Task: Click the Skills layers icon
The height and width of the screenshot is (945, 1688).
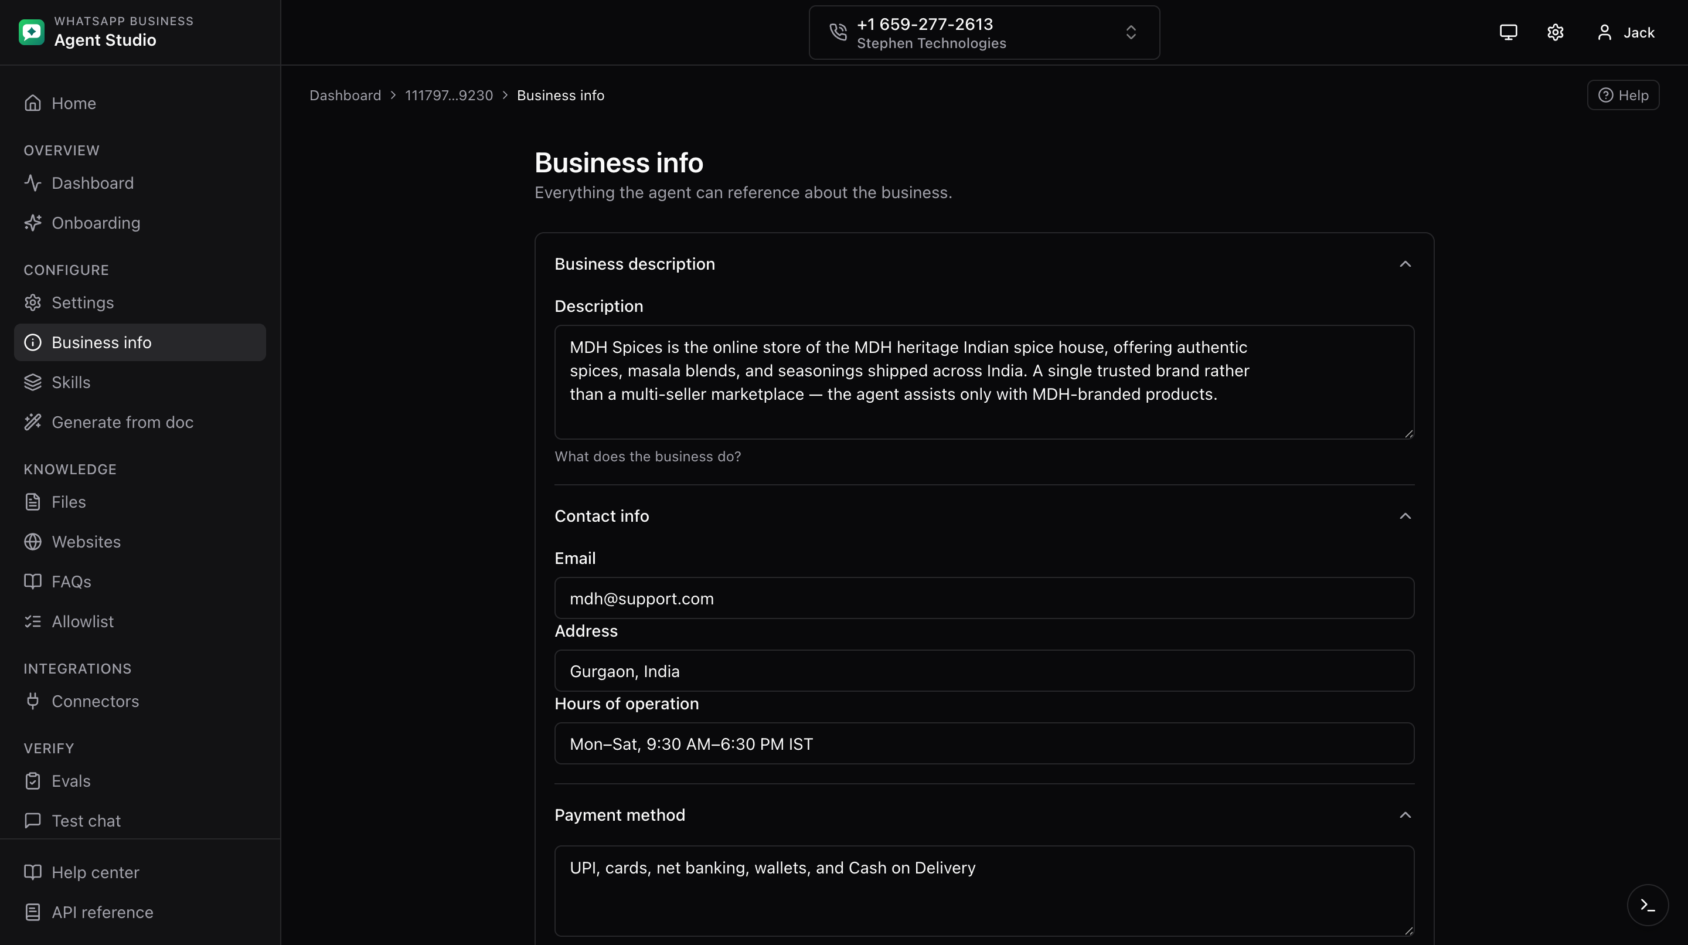Action: tap(33, 383)
